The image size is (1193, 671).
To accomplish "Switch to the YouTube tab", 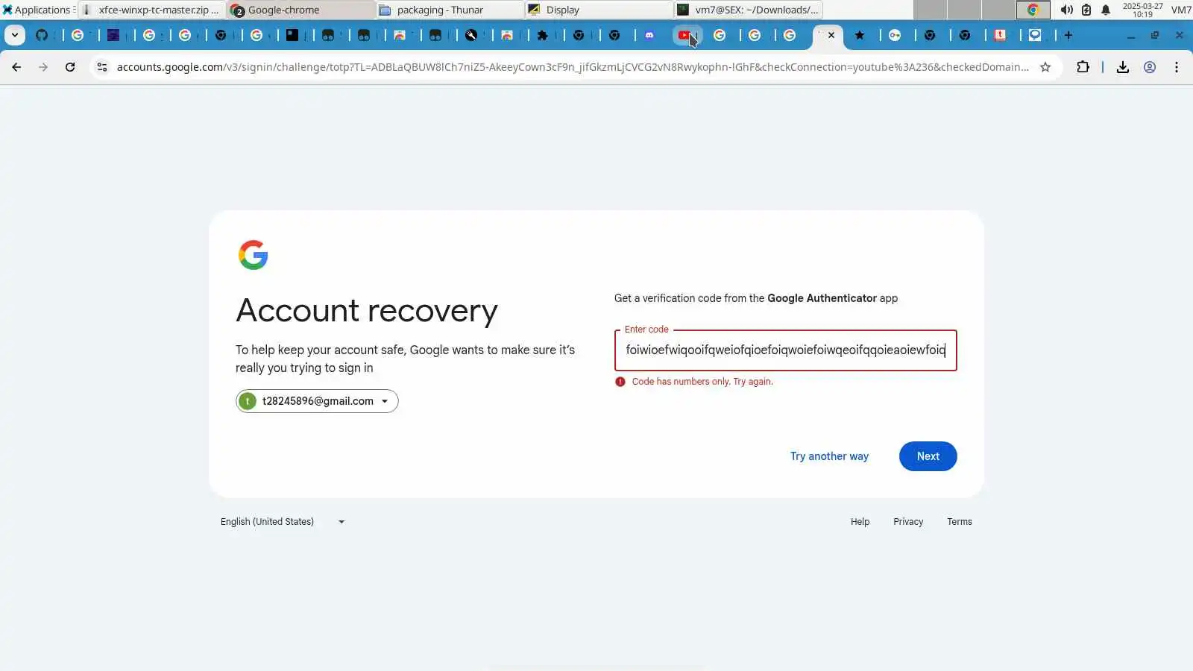I will point(684,35).
